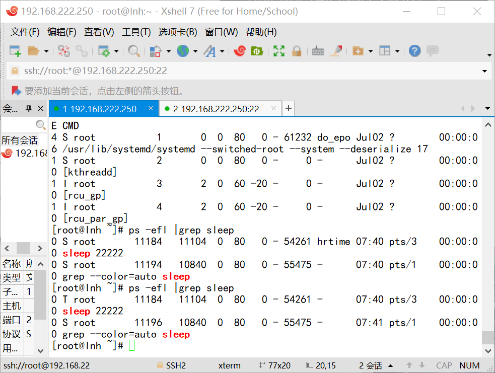The height and width of the screenshot is (373, 495).
Task: Click the grayed reconnect chain icon
Action: pos(82,51)
